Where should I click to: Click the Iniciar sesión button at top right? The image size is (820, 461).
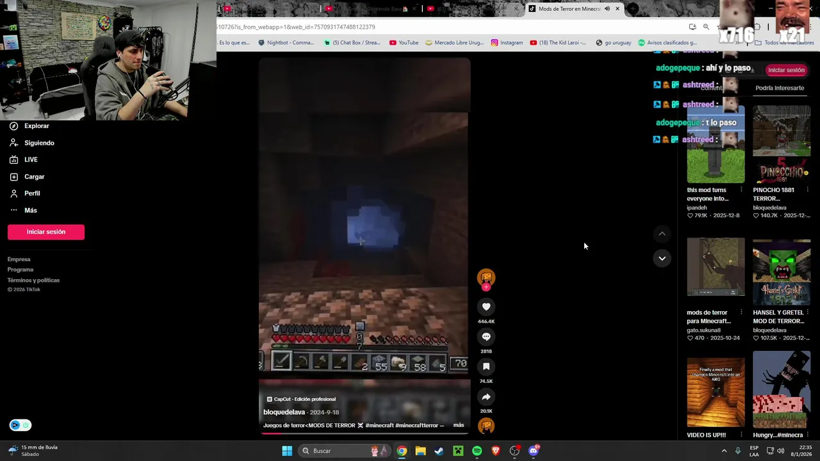coord(786,70)
